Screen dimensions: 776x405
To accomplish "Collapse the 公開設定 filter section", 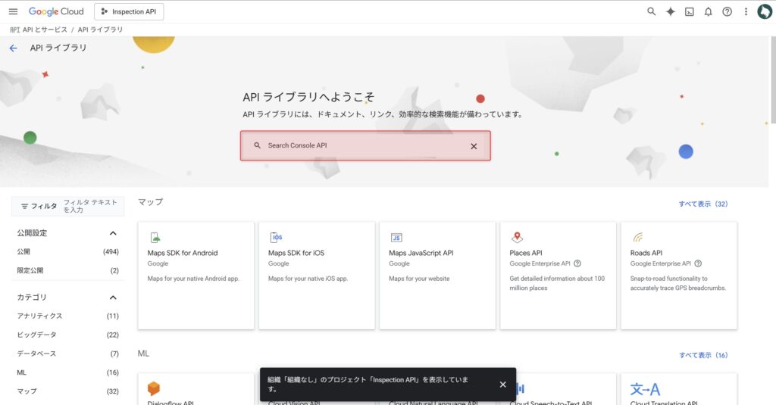I will coord(113,233).
